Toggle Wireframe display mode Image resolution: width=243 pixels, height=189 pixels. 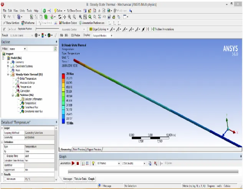28,23
